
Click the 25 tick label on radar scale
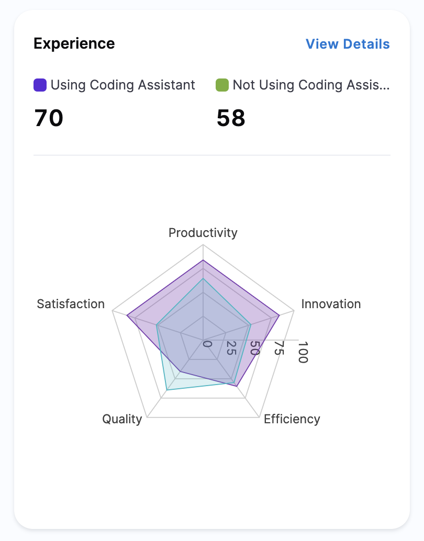pyautogui.click(x=230, y=348)
